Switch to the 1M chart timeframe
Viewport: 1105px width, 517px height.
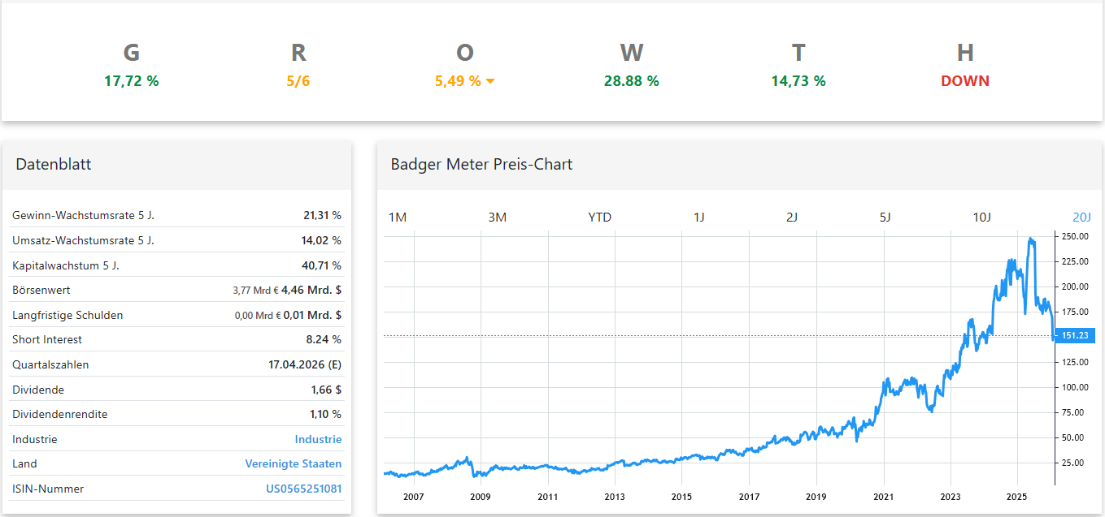point(398,217)
